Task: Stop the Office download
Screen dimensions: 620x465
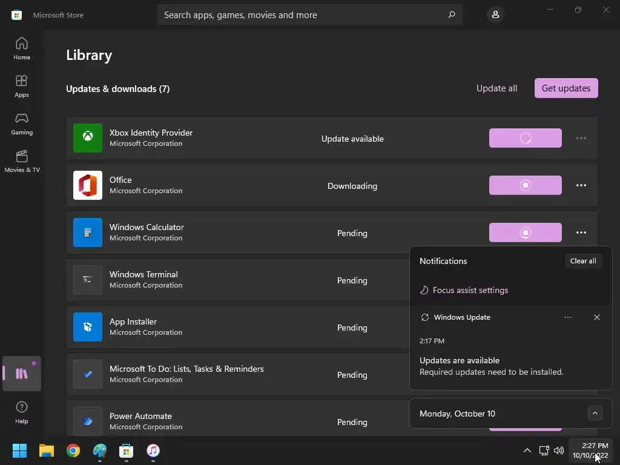Action: coord(525,185)
